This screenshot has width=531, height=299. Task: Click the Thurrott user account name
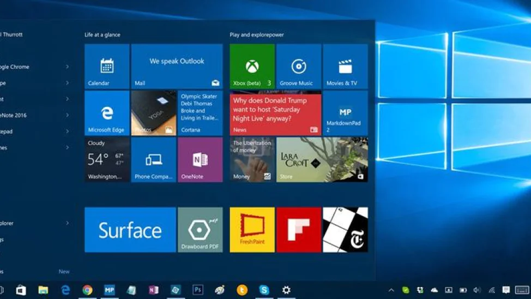coord(12,34)
